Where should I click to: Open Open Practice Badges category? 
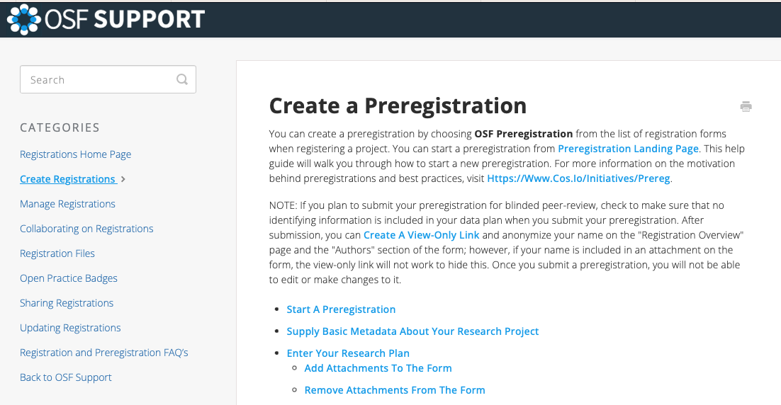(x=69, y=278)
